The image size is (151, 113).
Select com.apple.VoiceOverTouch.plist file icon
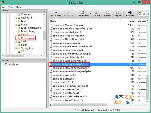[x=51, y=86]
